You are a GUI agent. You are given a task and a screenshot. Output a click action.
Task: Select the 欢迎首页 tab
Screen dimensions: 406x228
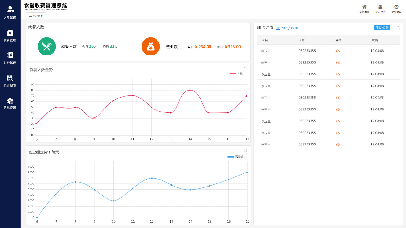point(36,16)
